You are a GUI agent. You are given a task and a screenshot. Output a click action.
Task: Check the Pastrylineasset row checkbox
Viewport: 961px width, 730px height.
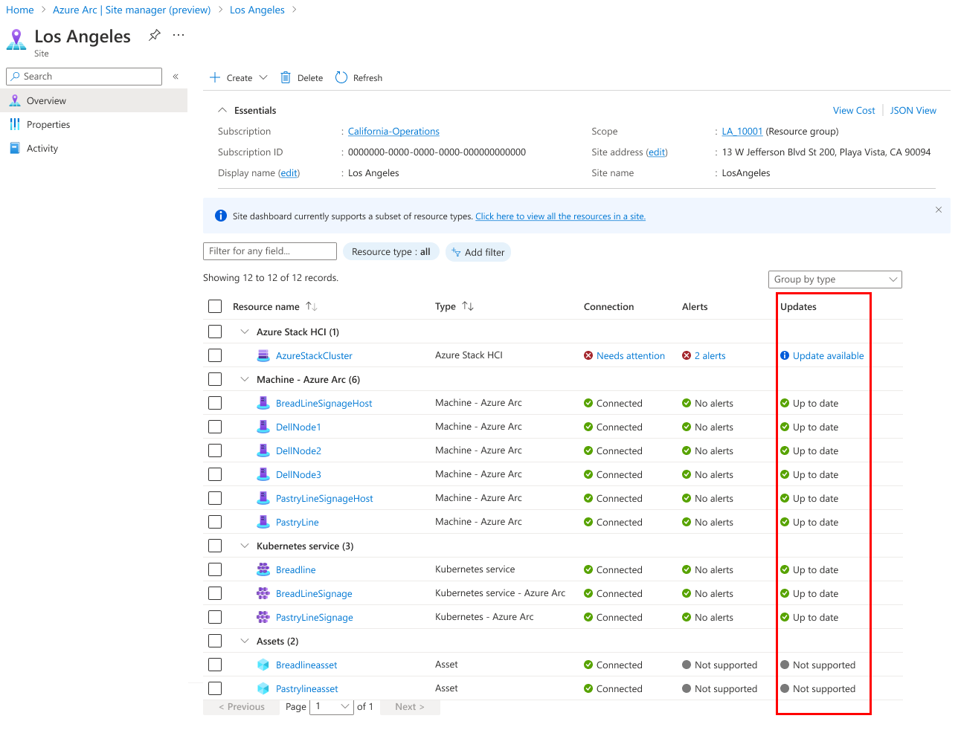pos(215,688)
